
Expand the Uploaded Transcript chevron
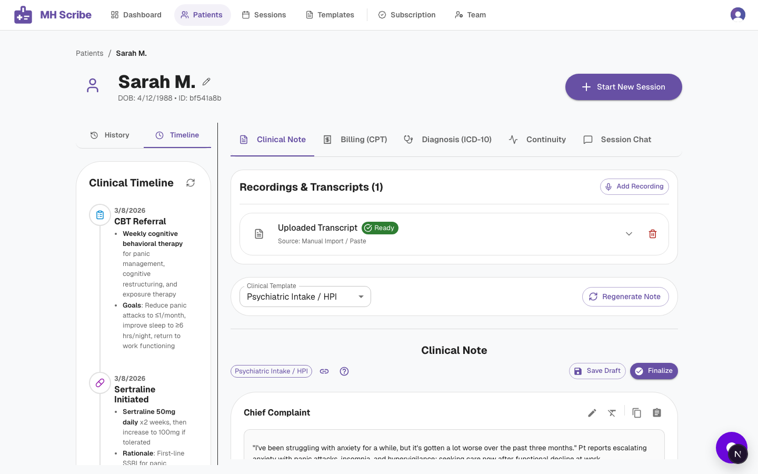[629, 234]
